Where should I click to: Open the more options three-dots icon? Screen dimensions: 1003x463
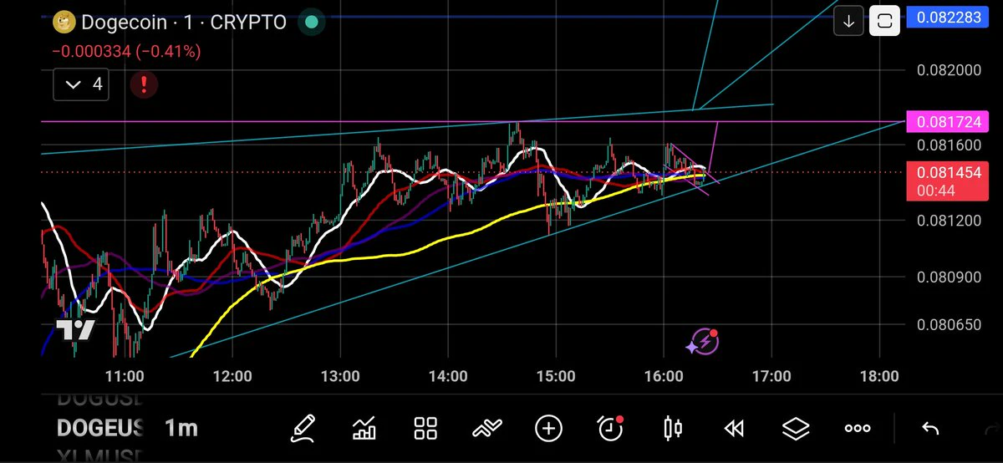pos(858,429)
